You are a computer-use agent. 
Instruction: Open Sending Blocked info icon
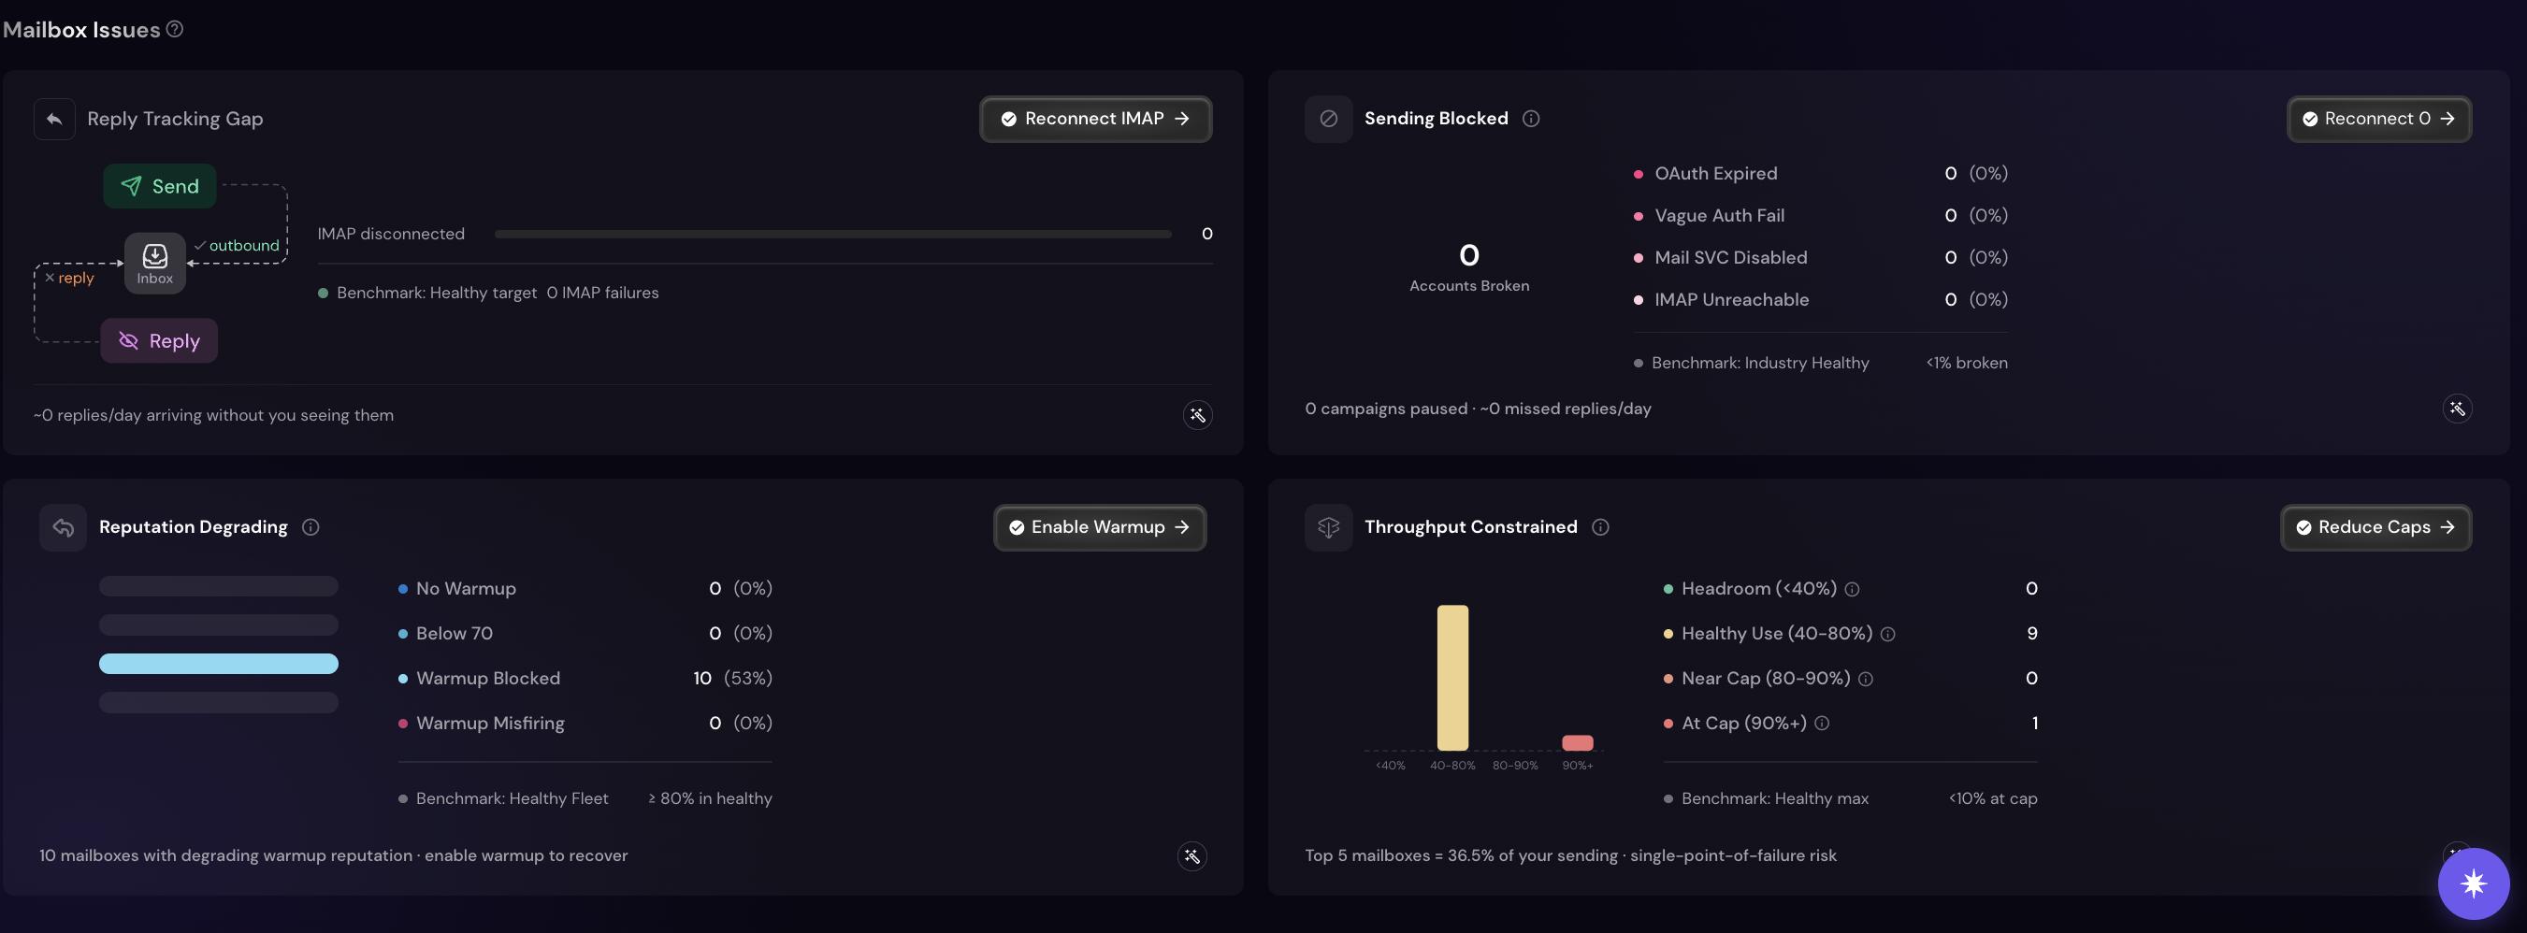(x=1530, y=119)
